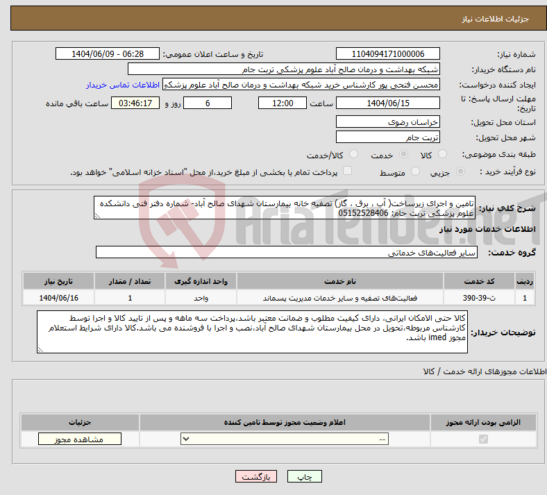This screenshot has height=495, width=547.
Task: Open اطلاعات تماس خریدار link
Action: pyautogui.click(x=123, y=85)
